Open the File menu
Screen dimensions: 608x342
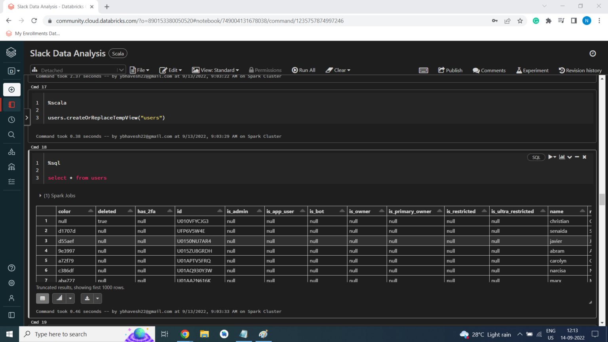click(x=139, y=70)
